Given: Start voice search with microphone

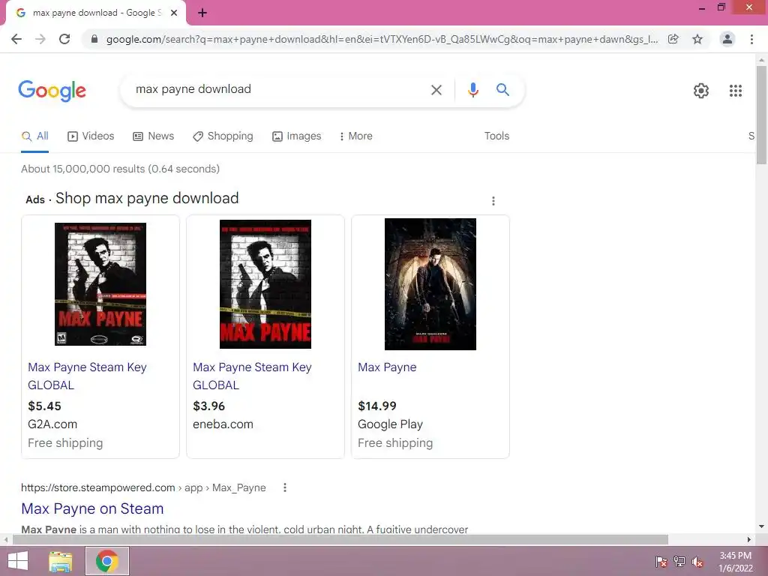Looking at the screenshot, I should pyautogui.click(x=472, y=90).
